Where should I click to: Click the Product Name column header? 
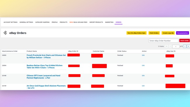pyautogui.click(x=32, y=51)
